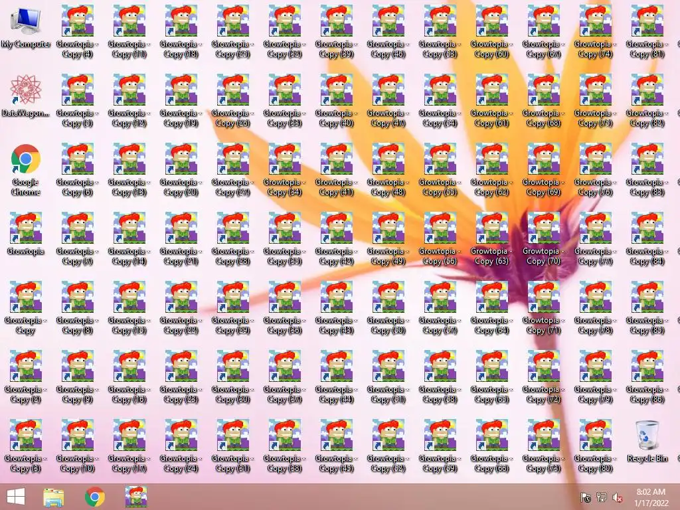This screenshot has height=510, width=680.
Task: Launch the DataWagon desktop shortcut
Action: coord(26,96)
